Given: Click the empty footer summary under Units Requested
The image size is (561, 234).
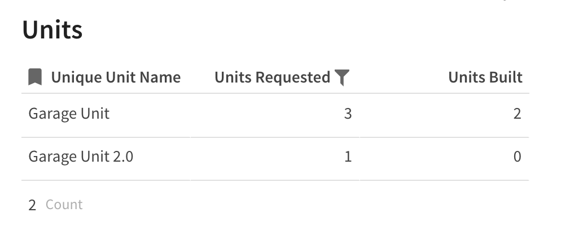Looking at the screenshot, I should 275,205.
